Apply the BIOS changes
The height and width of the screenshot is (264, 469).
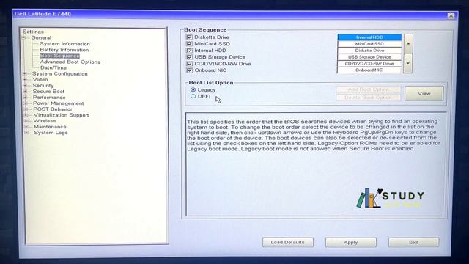pyautogui.click(x=351, y=243)
